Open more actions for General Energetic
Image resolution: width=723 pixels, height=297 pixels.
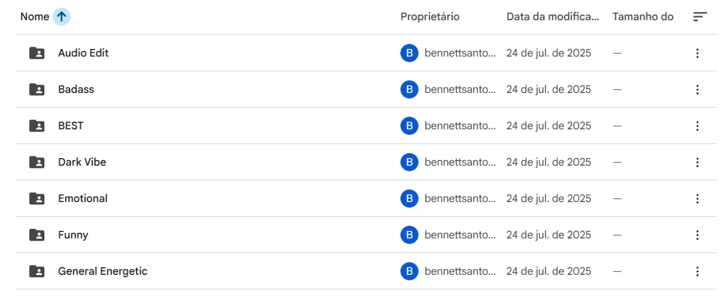(x=697, y=271)
